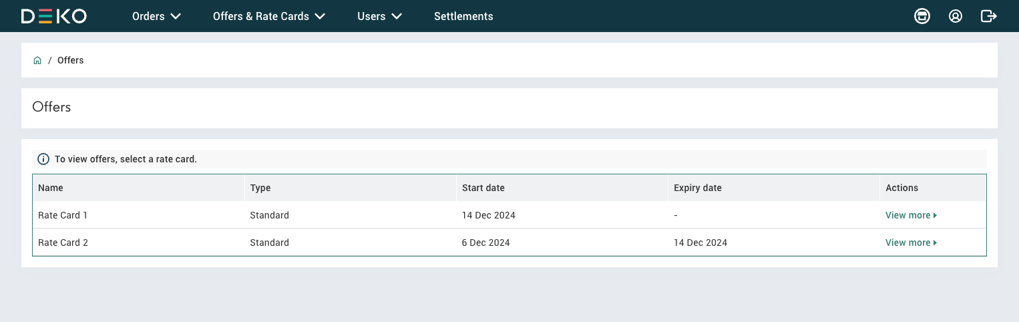View more for Rate Card 2
Image resolution: width=1019 pixels, height=322 pixels.
click(x=911, y=243)
